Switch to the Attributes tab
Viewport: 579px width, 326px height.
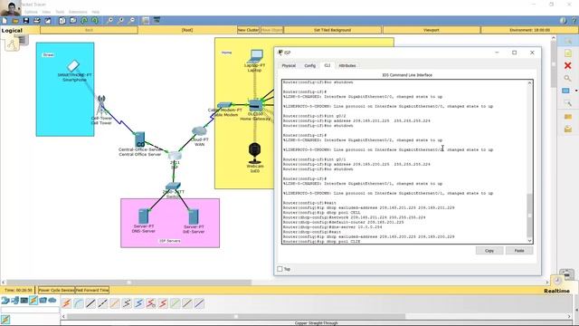tap(347, 65)
